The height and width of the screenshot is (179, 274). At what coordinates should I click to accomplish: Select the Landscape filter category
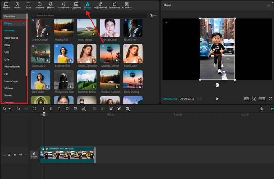(11, 81)
